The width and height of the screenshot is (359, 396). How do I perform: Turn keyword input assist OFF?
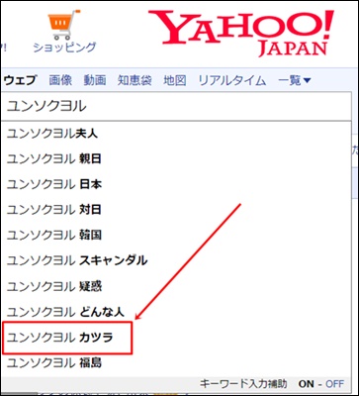pos(334,384)
